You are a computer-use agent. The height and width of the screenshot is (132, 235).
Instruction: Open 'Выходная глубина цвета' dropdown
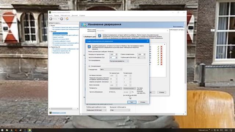(x=120, y=110)
